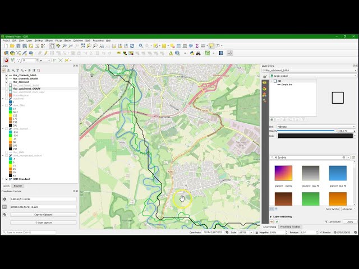Viewport: 359px width, 269px height.
Task: Open a project with the yellow folder icon
Action: click(12, 46)
